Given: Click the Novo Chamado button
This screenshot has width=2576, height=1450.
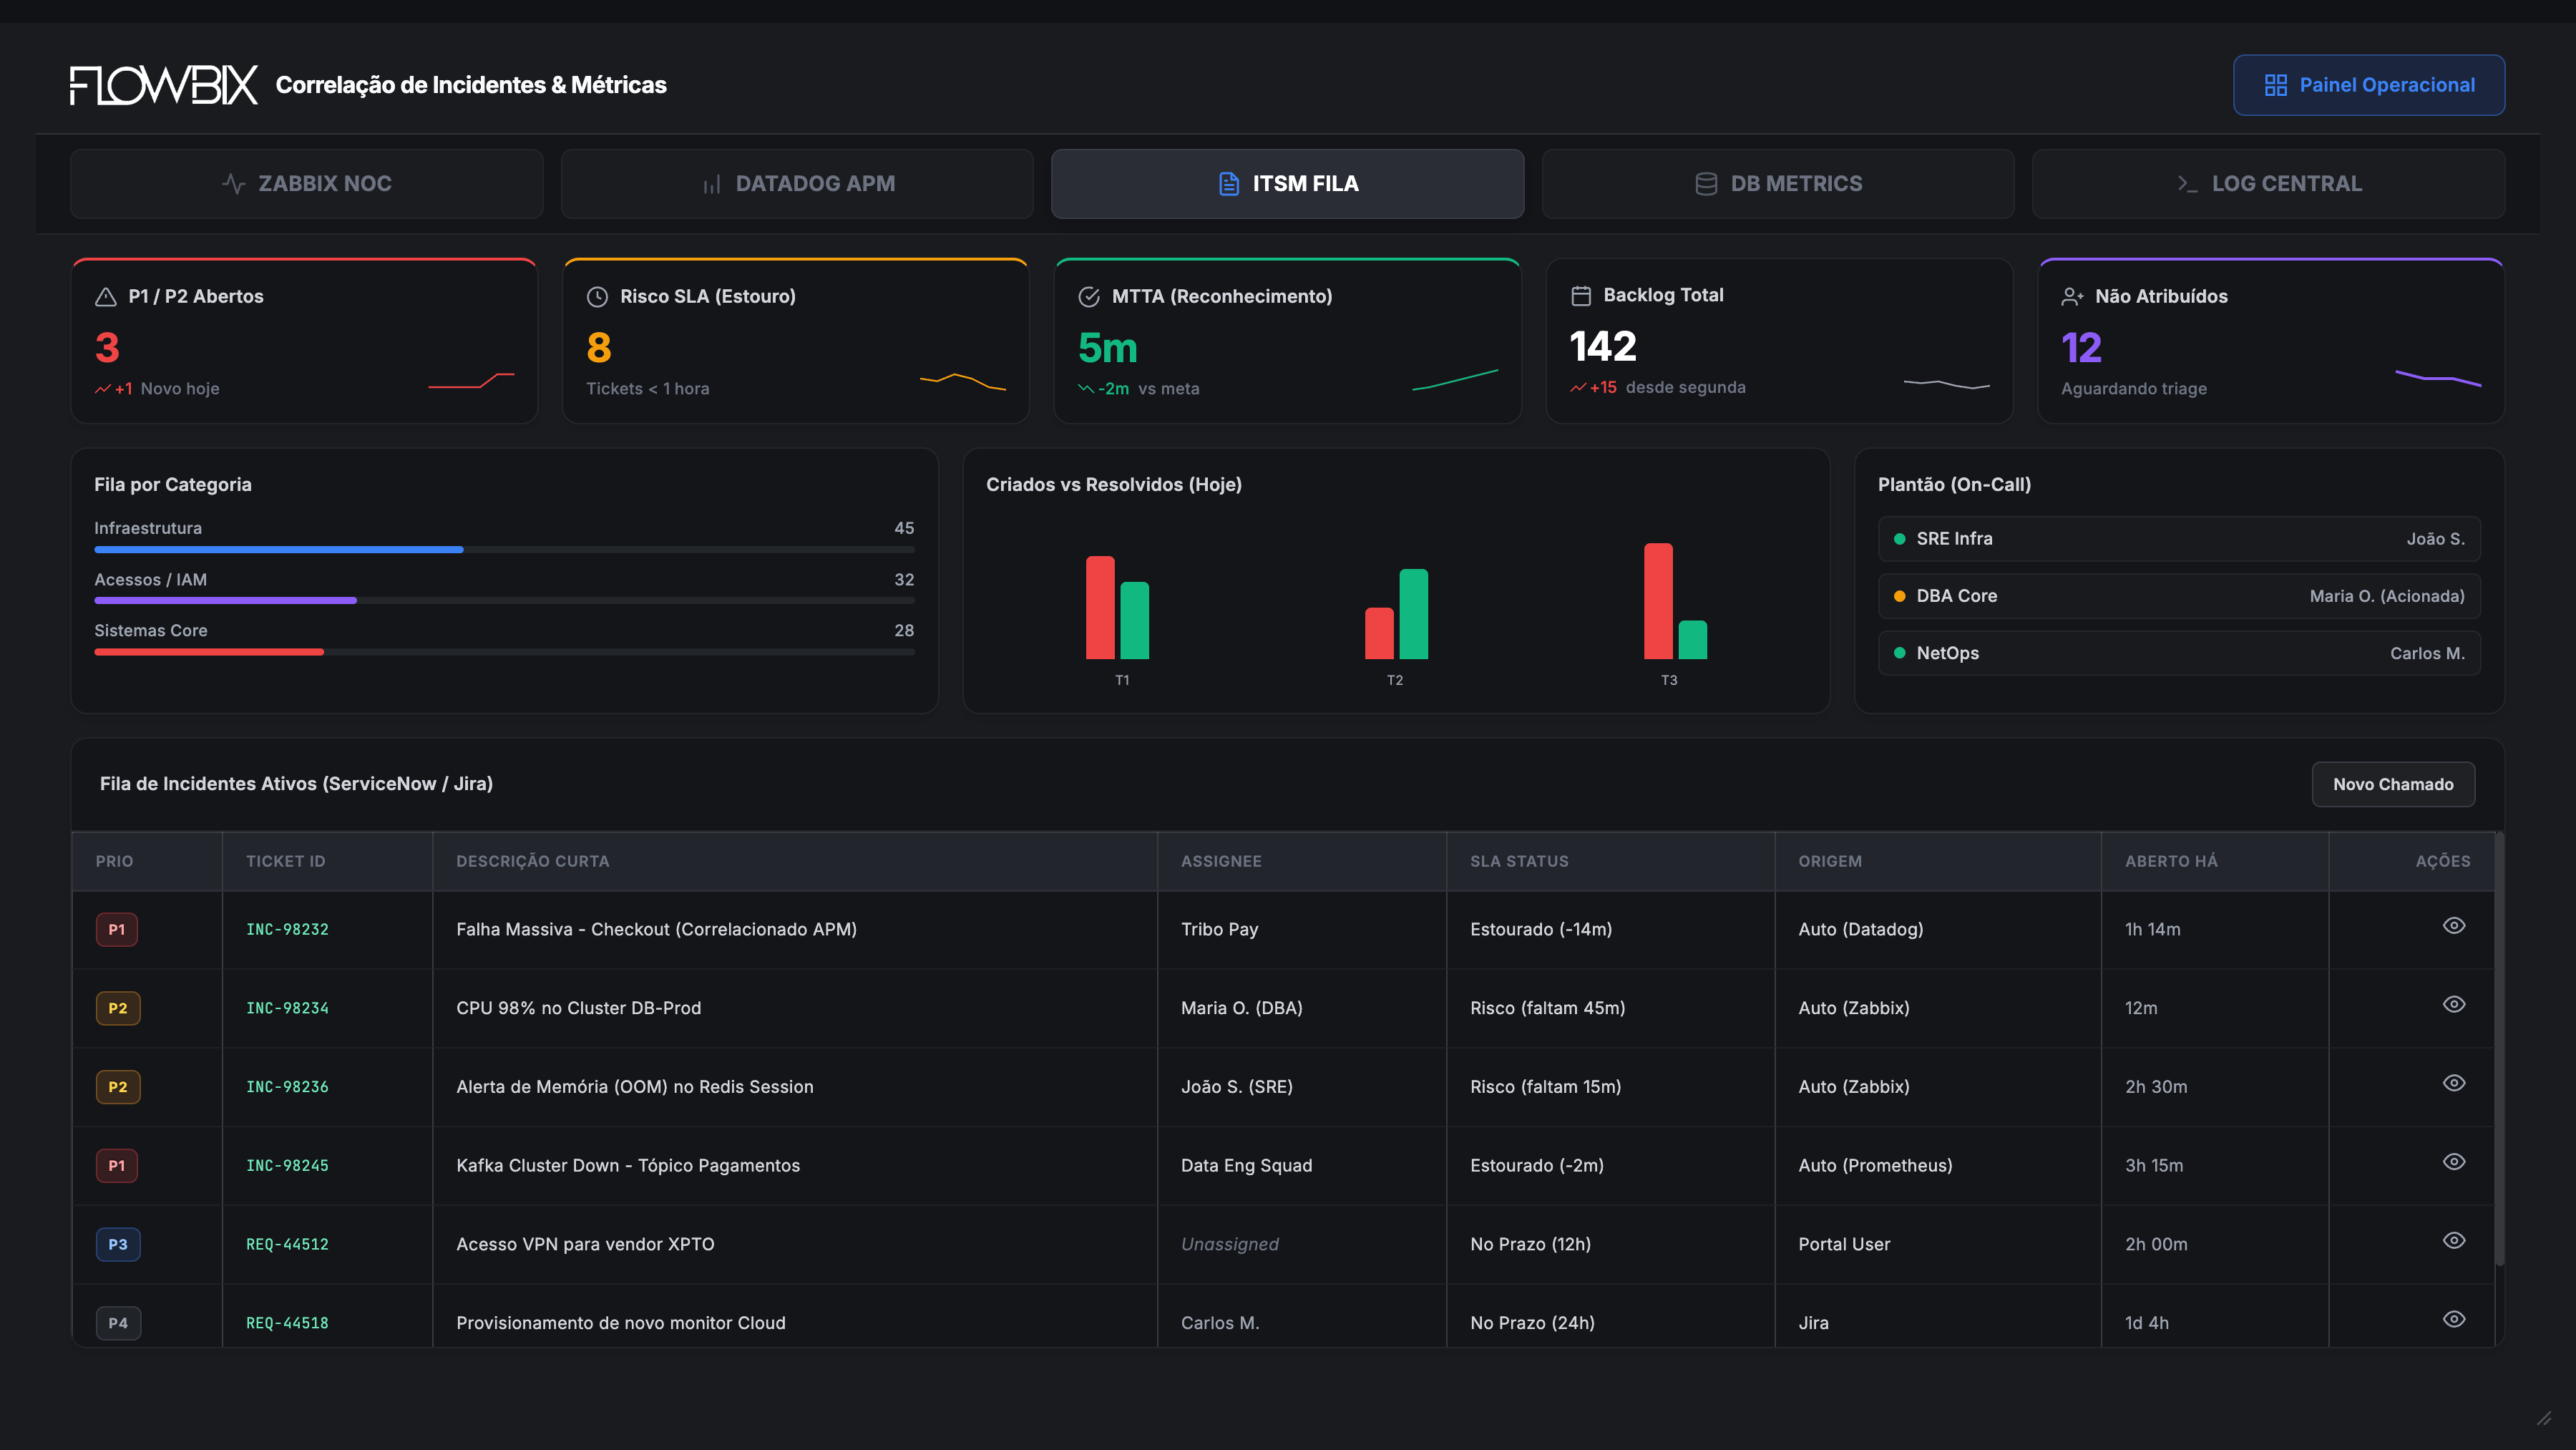Looking at the screenshot, I should pyautogui.click(x=2393, y=784).
